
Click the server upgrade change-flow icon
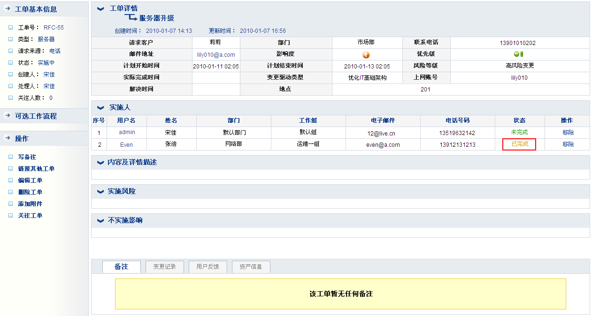point(131,18)
